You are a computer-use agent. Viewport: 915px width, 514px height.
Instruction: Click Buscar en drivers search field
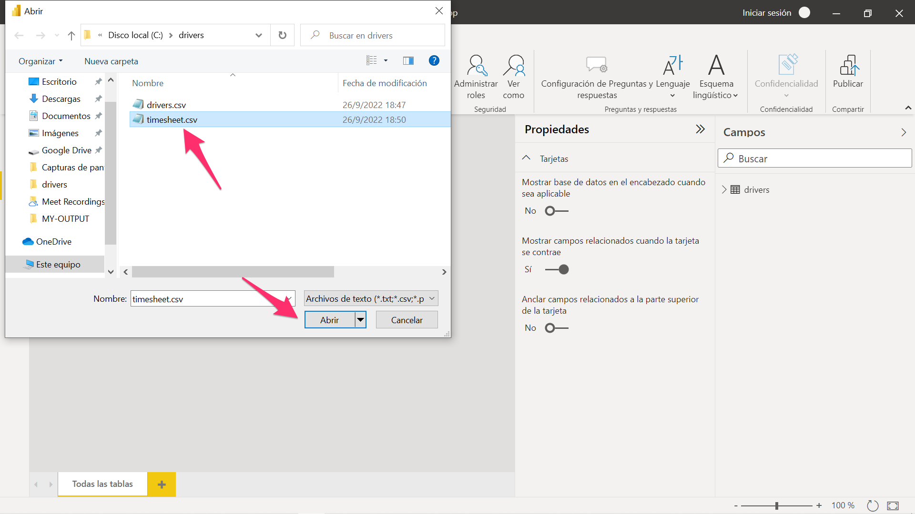pos(373,35)
